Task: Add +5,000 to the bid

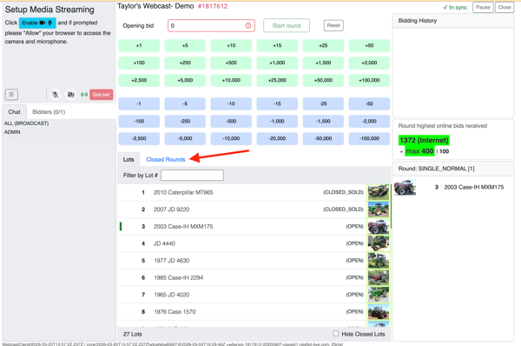Action: point(185,80)
